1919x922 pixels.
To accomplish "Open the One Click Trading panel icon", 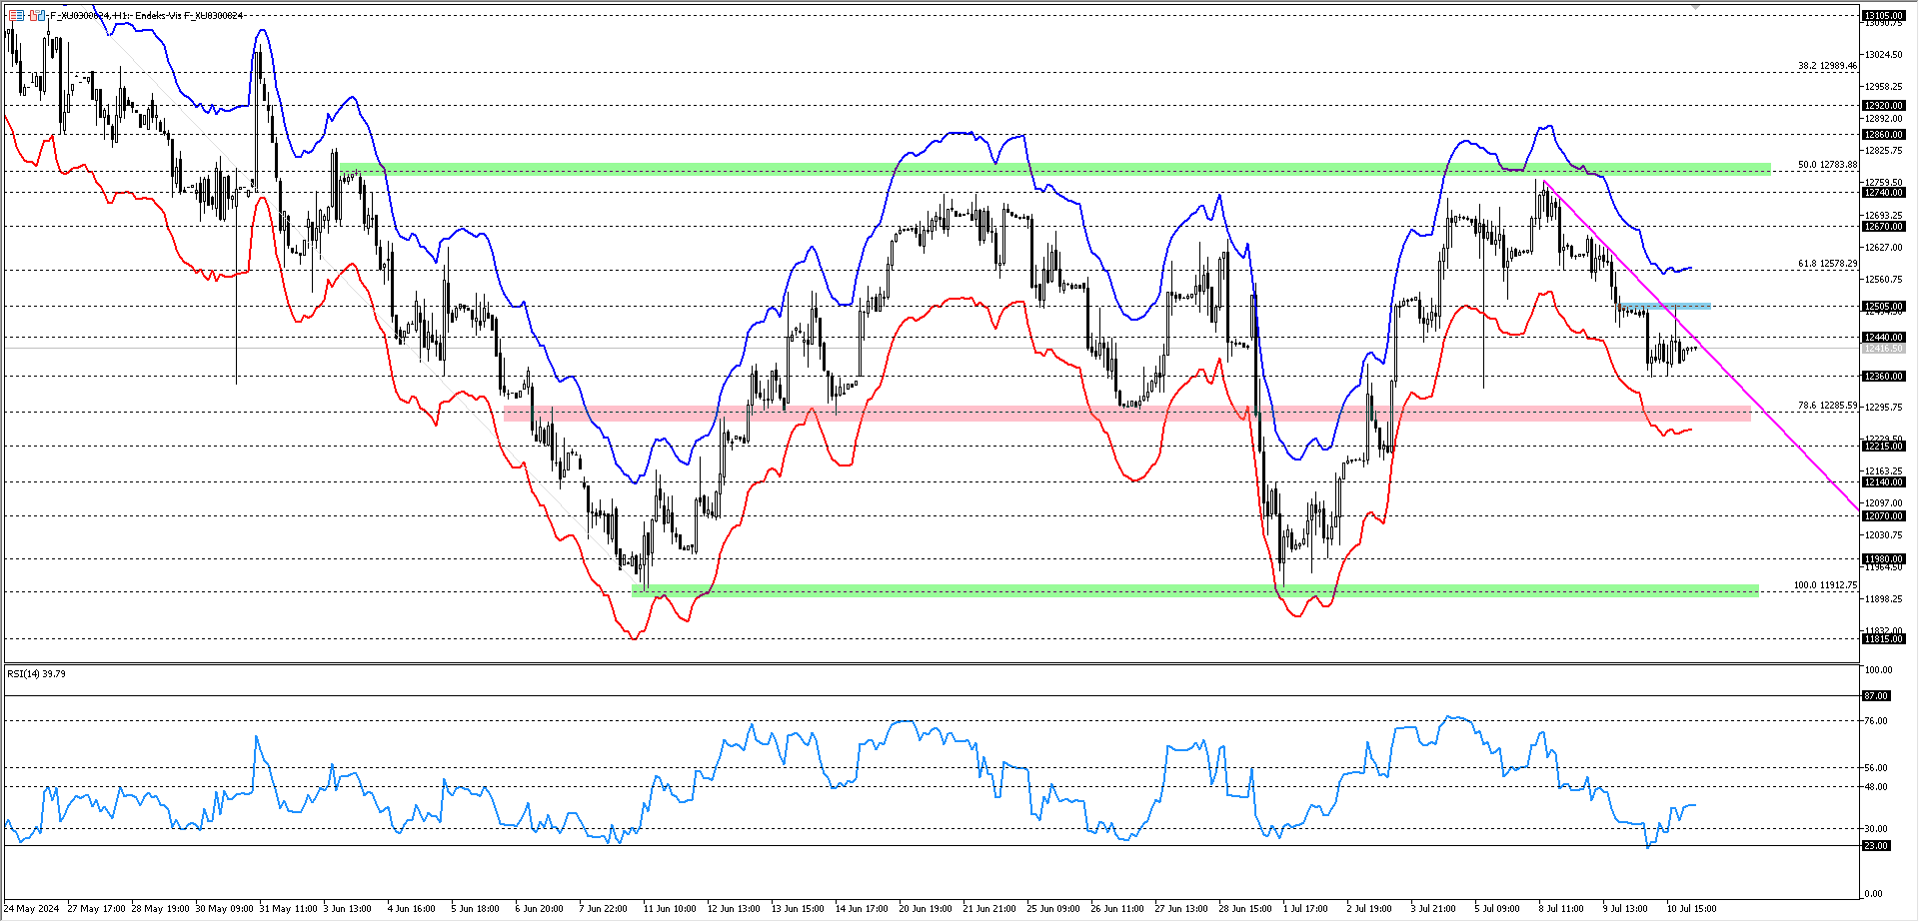I will (16, 15).
